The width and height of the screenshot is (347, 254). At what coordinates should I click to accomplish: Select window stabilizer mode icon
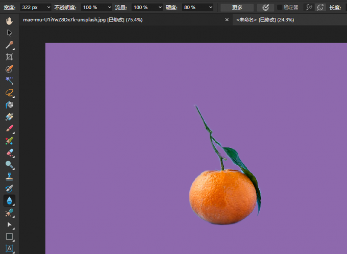coord(320,8)
